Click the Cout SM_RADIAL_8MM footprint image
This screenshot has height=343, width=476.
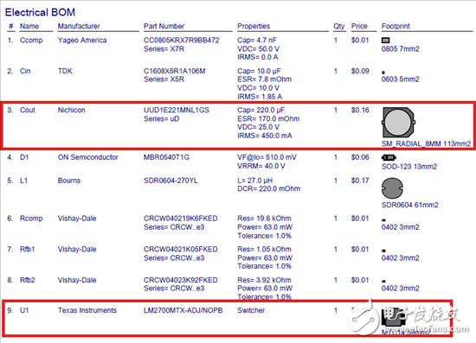coord(398,123)
